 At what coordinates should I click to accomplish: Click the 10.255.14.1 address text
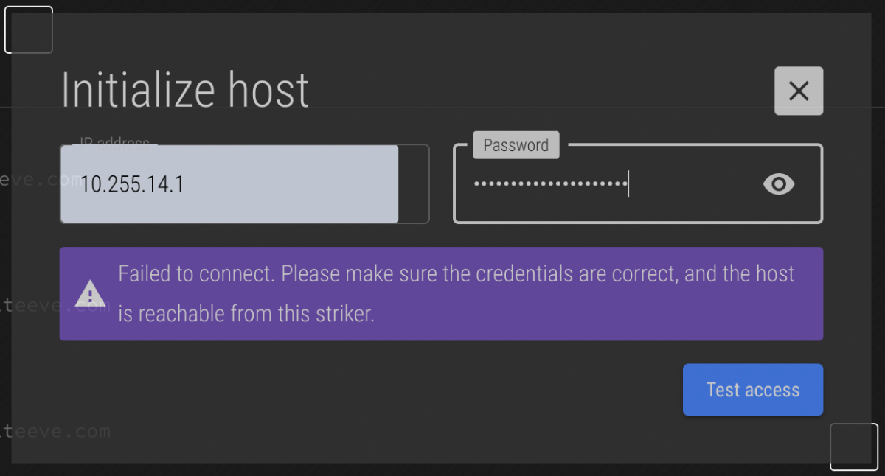pyautogui.click(x=132, y=184)
